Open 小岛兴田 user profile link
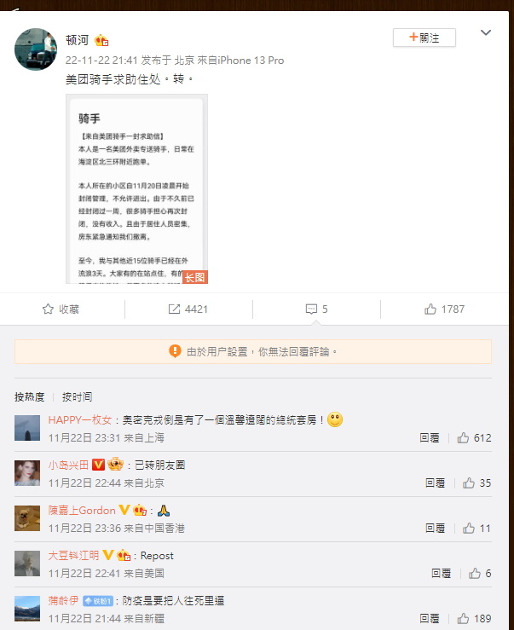 point(68,465)
